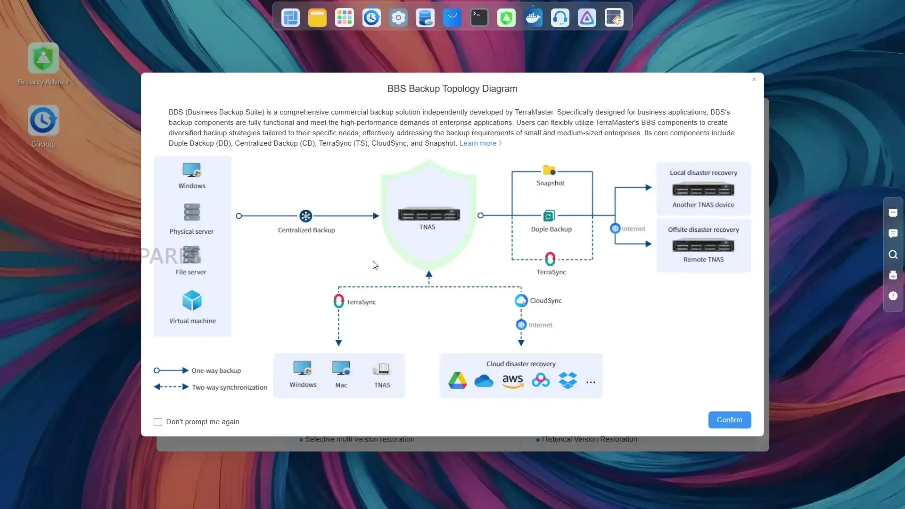The width and height of the screenshot is (905, 509).
Task: Open Backup app from top dock
Action: [x=371, y=18]
